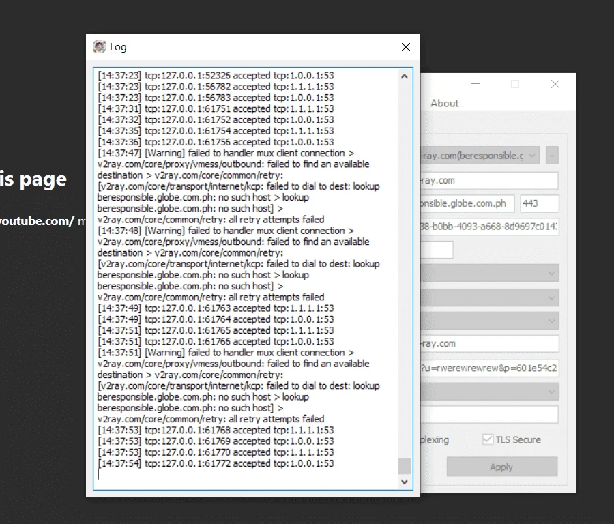Close the Log window

click(x=406, y=47)
